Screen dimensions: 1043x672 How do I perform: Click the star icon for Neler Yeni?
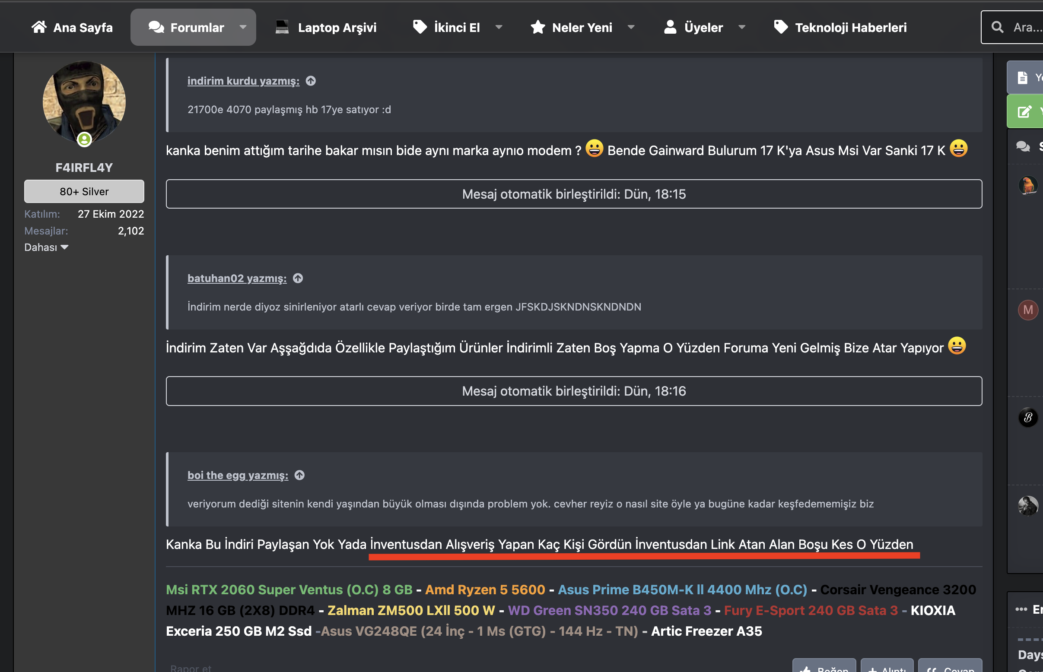pos(537,27)
